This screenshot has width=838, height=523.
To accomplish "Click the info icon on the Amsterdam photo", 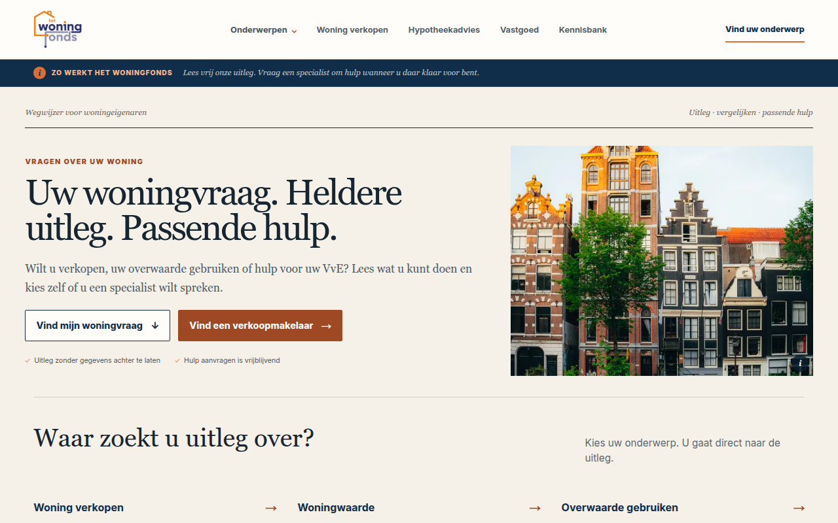I will point(800,363).
